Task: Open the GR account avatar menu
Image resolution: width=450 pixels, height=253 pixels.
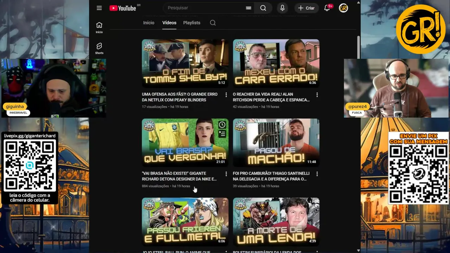Action: tap(343, 8)
